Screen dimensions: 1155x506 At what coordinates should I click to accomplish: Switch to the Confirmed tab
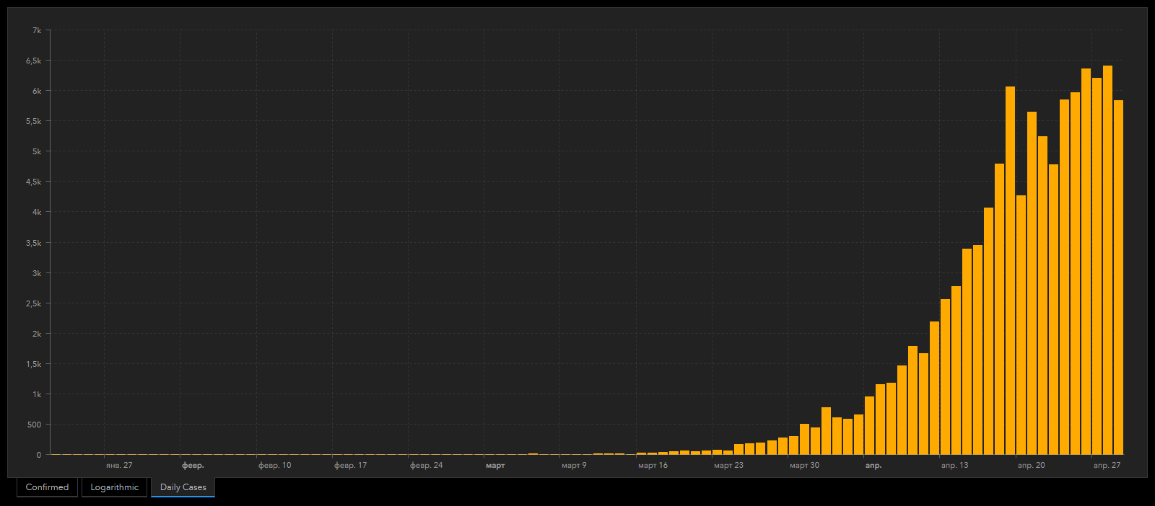[47, 487]
